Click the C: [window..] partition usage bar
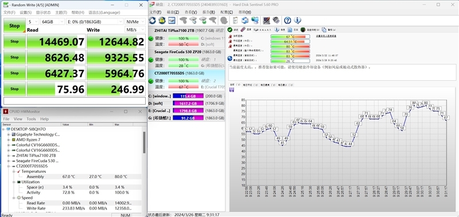The height and width of the screenshot is (217, 459). tap(188, 96)
